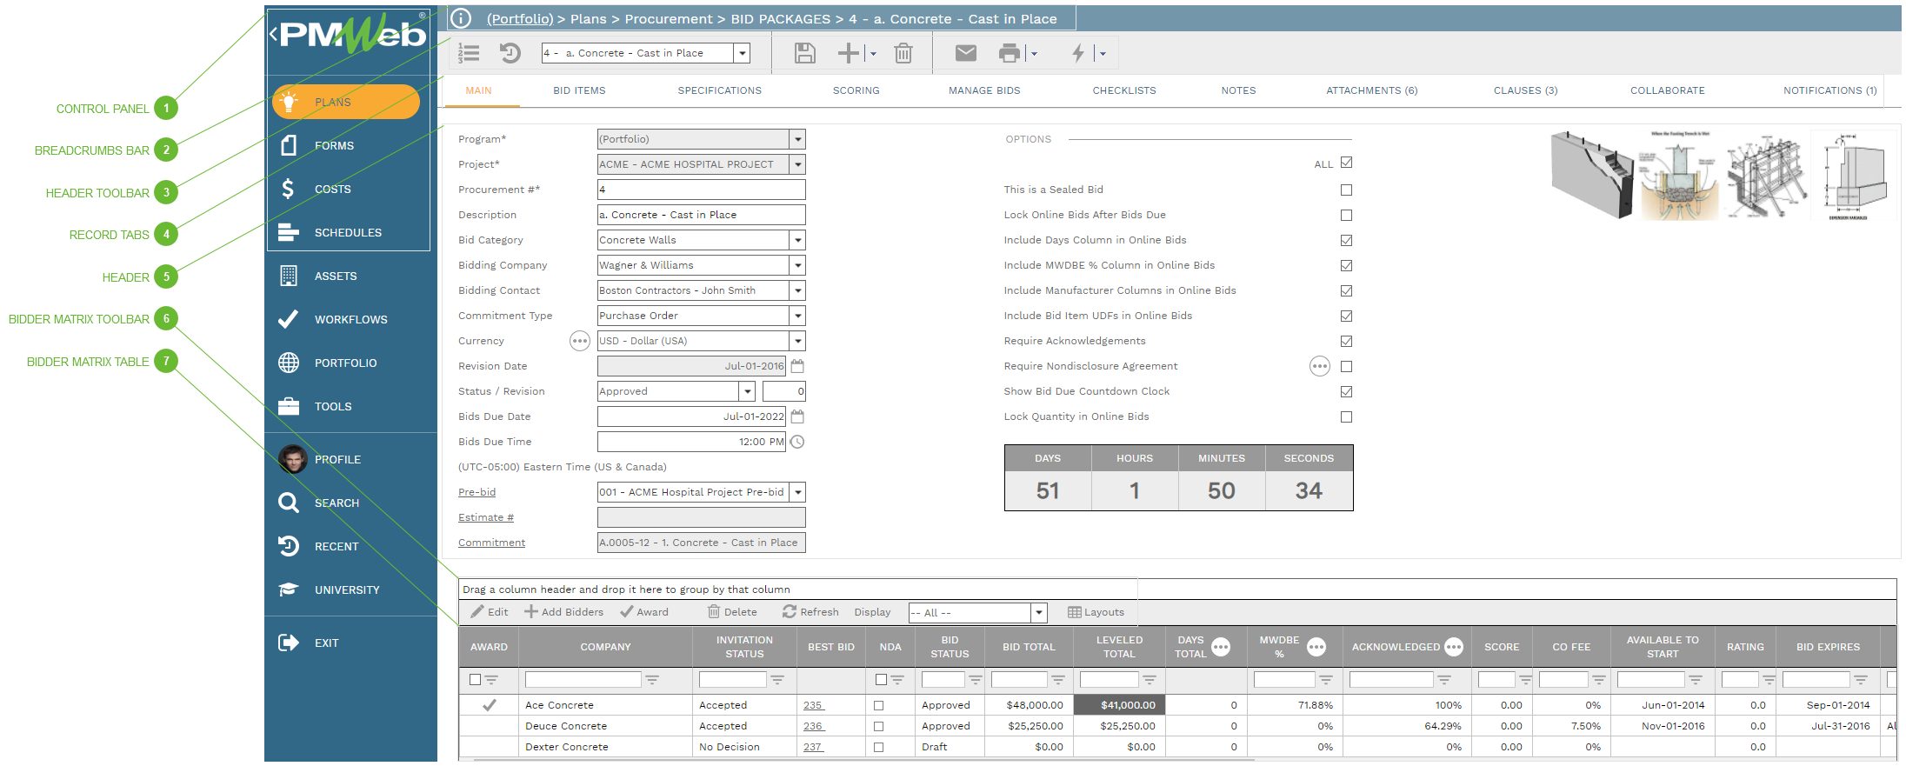The width and height of the screenshot is (1906, 766).
Task: Click the printer icon in toolbar
Action: point(1009,54)
